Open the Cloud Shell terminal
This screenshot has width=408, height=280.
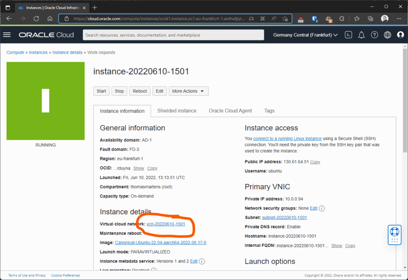click(348, 35)
